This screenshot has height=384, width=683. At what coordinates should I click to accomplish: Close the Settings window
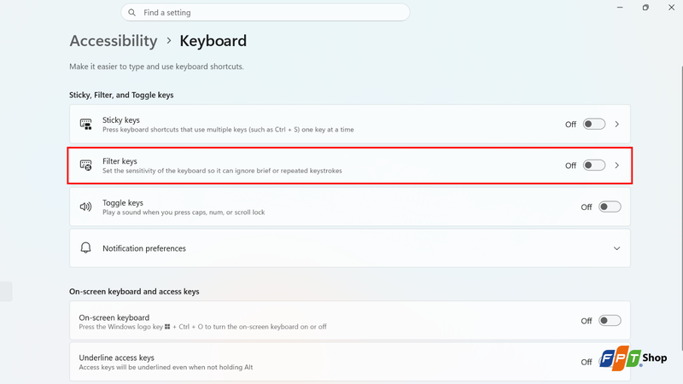tap(671, 8)
